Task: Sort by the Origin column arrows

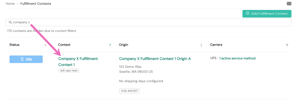Action: pos(201,45)
